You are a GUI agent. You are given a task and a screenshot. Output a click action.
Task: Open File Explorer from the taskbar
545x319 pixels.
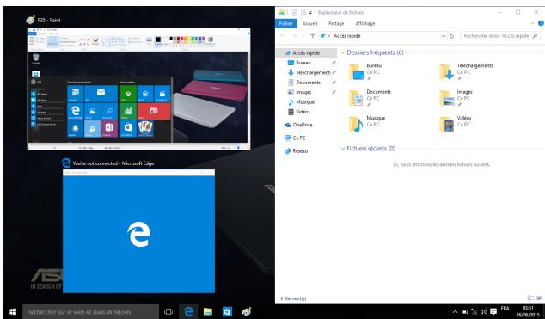(208, 312)
